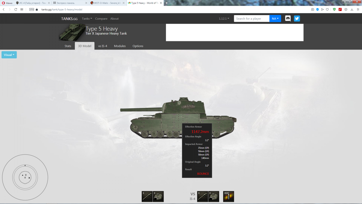The image size is (362, 204).
Task: Add page to bookmarks heart icon
Action: 327,9
